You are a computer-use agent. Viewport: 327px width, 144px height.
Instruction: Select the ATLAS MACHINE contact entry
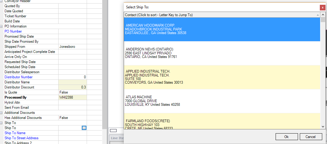[x=222, y=101]
